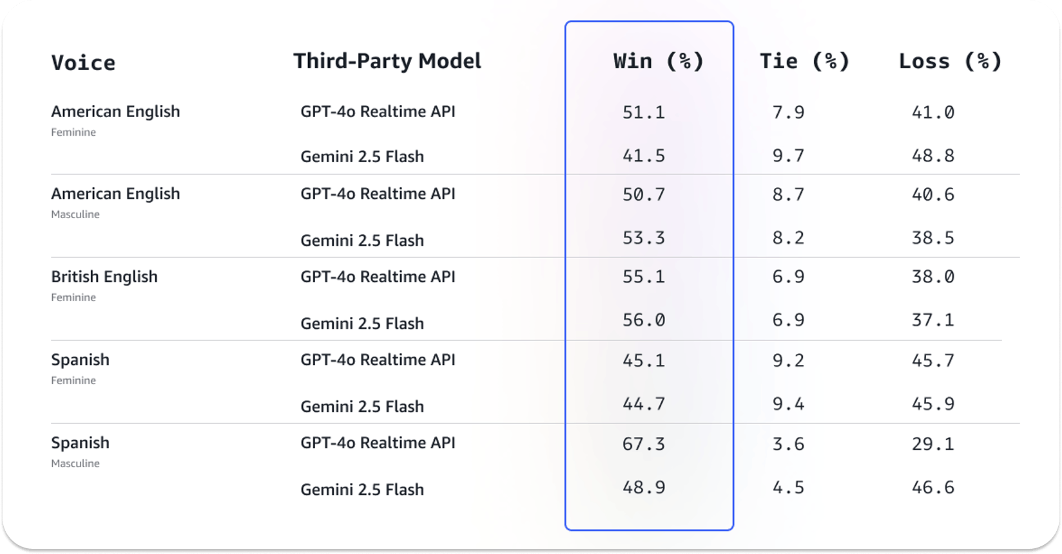Click the American English Masculine voice label
Image resolution: width=1062 pixels, height=554 pixels.
click(x=115, y=194)
